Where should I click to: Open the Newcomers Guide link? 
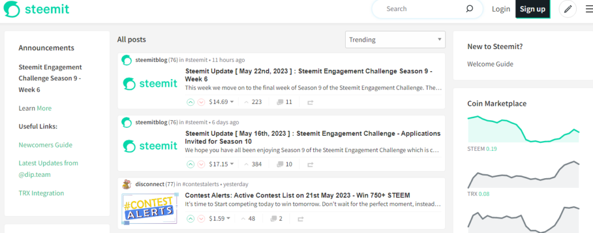click(x=45, y=145)
